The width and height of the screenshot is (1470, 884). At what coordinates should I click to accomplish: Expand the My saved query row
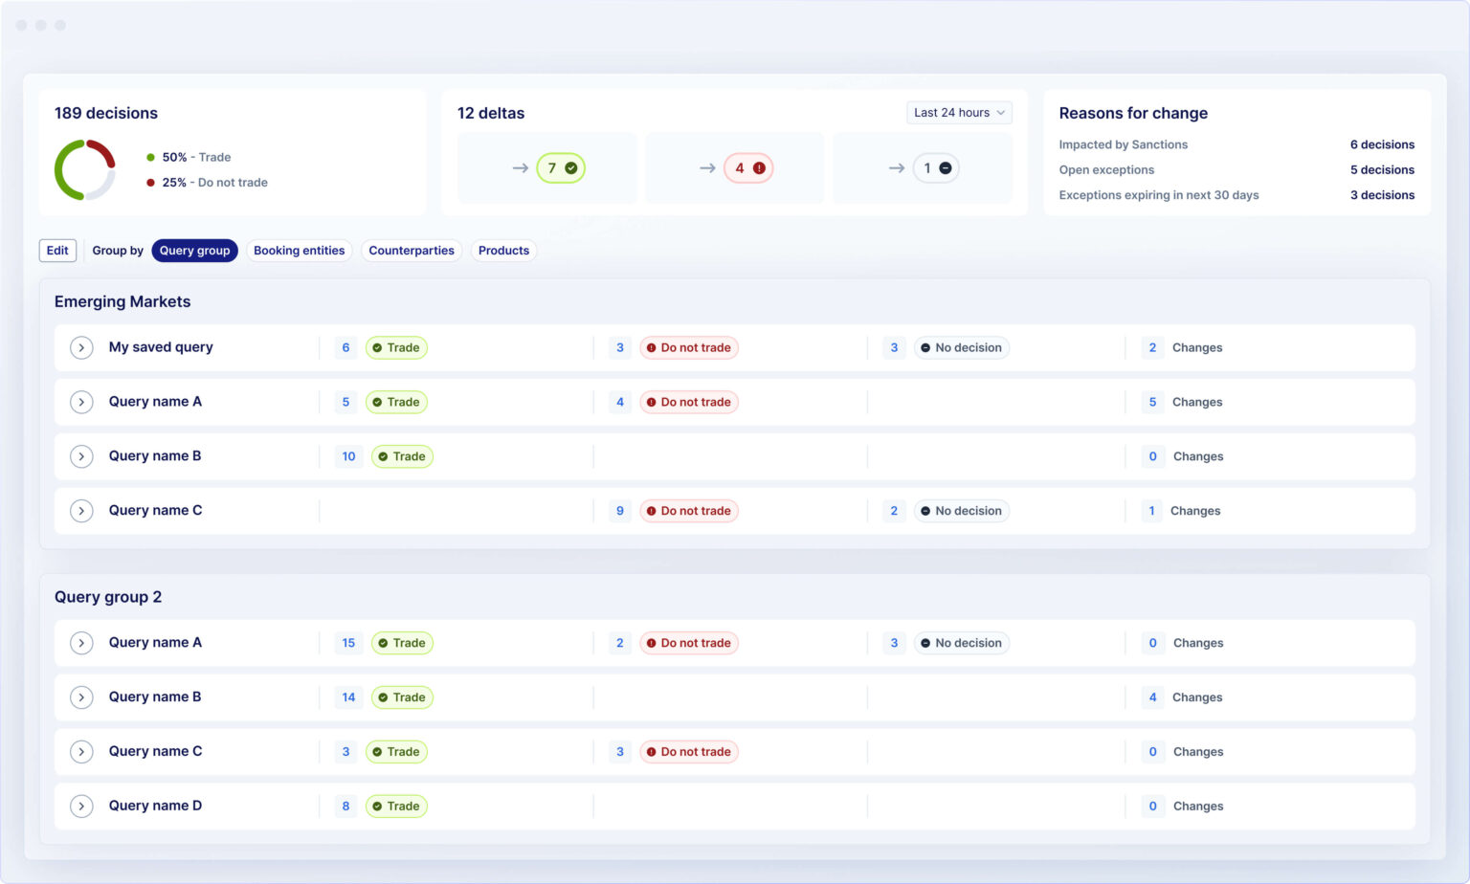tap(81, 348)
